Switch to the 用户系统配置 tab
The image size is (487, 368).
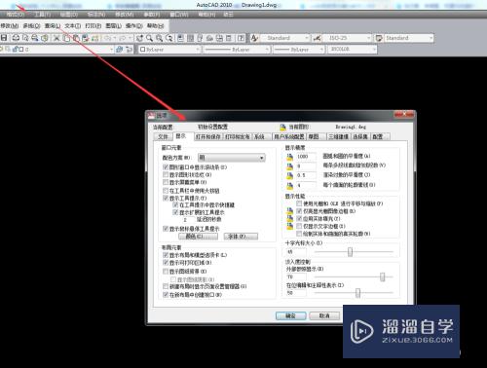click(289, 136)
